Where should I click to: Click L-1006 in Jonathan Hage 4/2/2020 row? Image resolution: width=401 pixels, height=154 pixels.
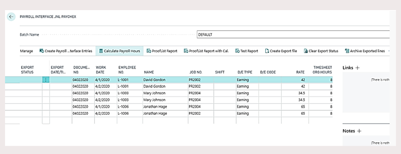pos(123,113)
